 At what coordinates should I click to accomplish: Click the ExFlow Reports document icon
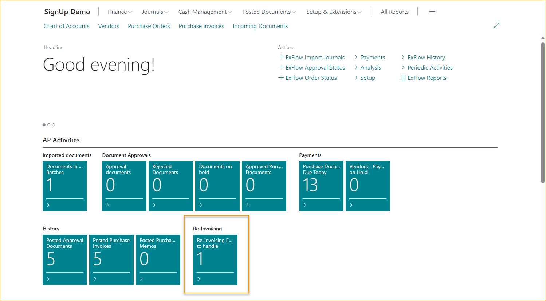click(403, 78)
